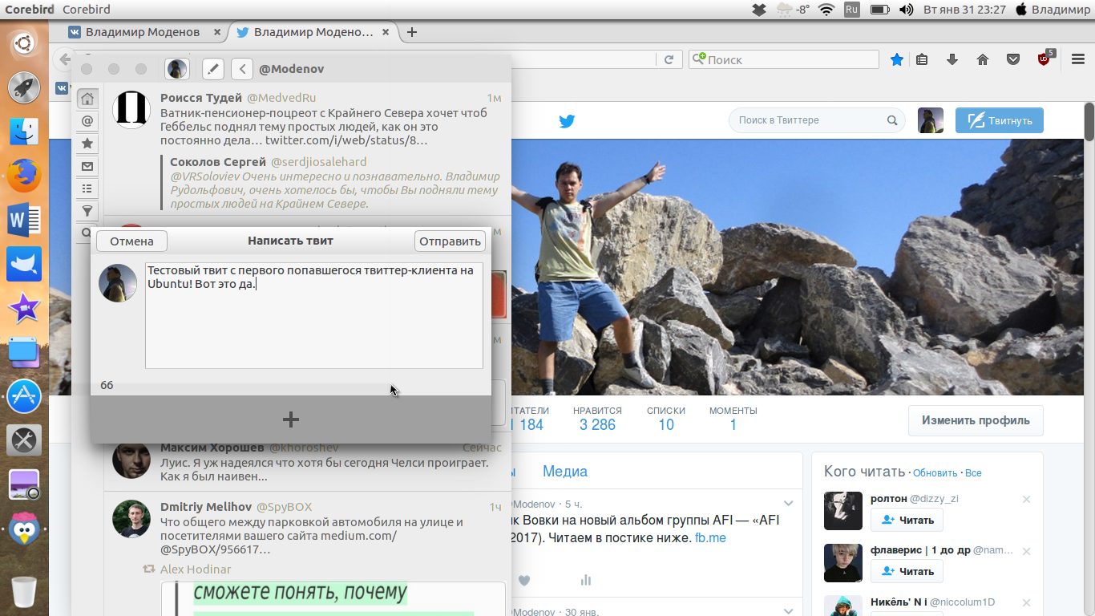The image size is (1095, 616).
Task: Click Отправить to send the tweet
Action: point(450,241)
